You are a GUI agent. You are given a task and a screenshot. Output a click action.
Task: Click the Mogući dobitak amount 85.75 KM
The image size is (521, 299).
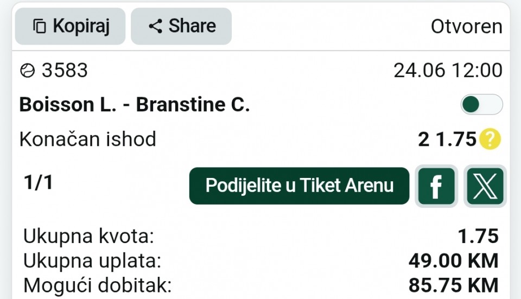click(454, 285)
